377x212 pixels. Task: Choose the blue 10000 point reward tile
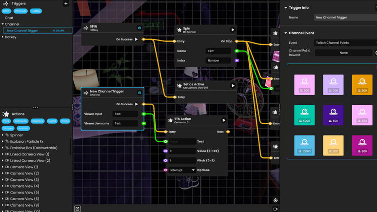(x=304, y=145)
